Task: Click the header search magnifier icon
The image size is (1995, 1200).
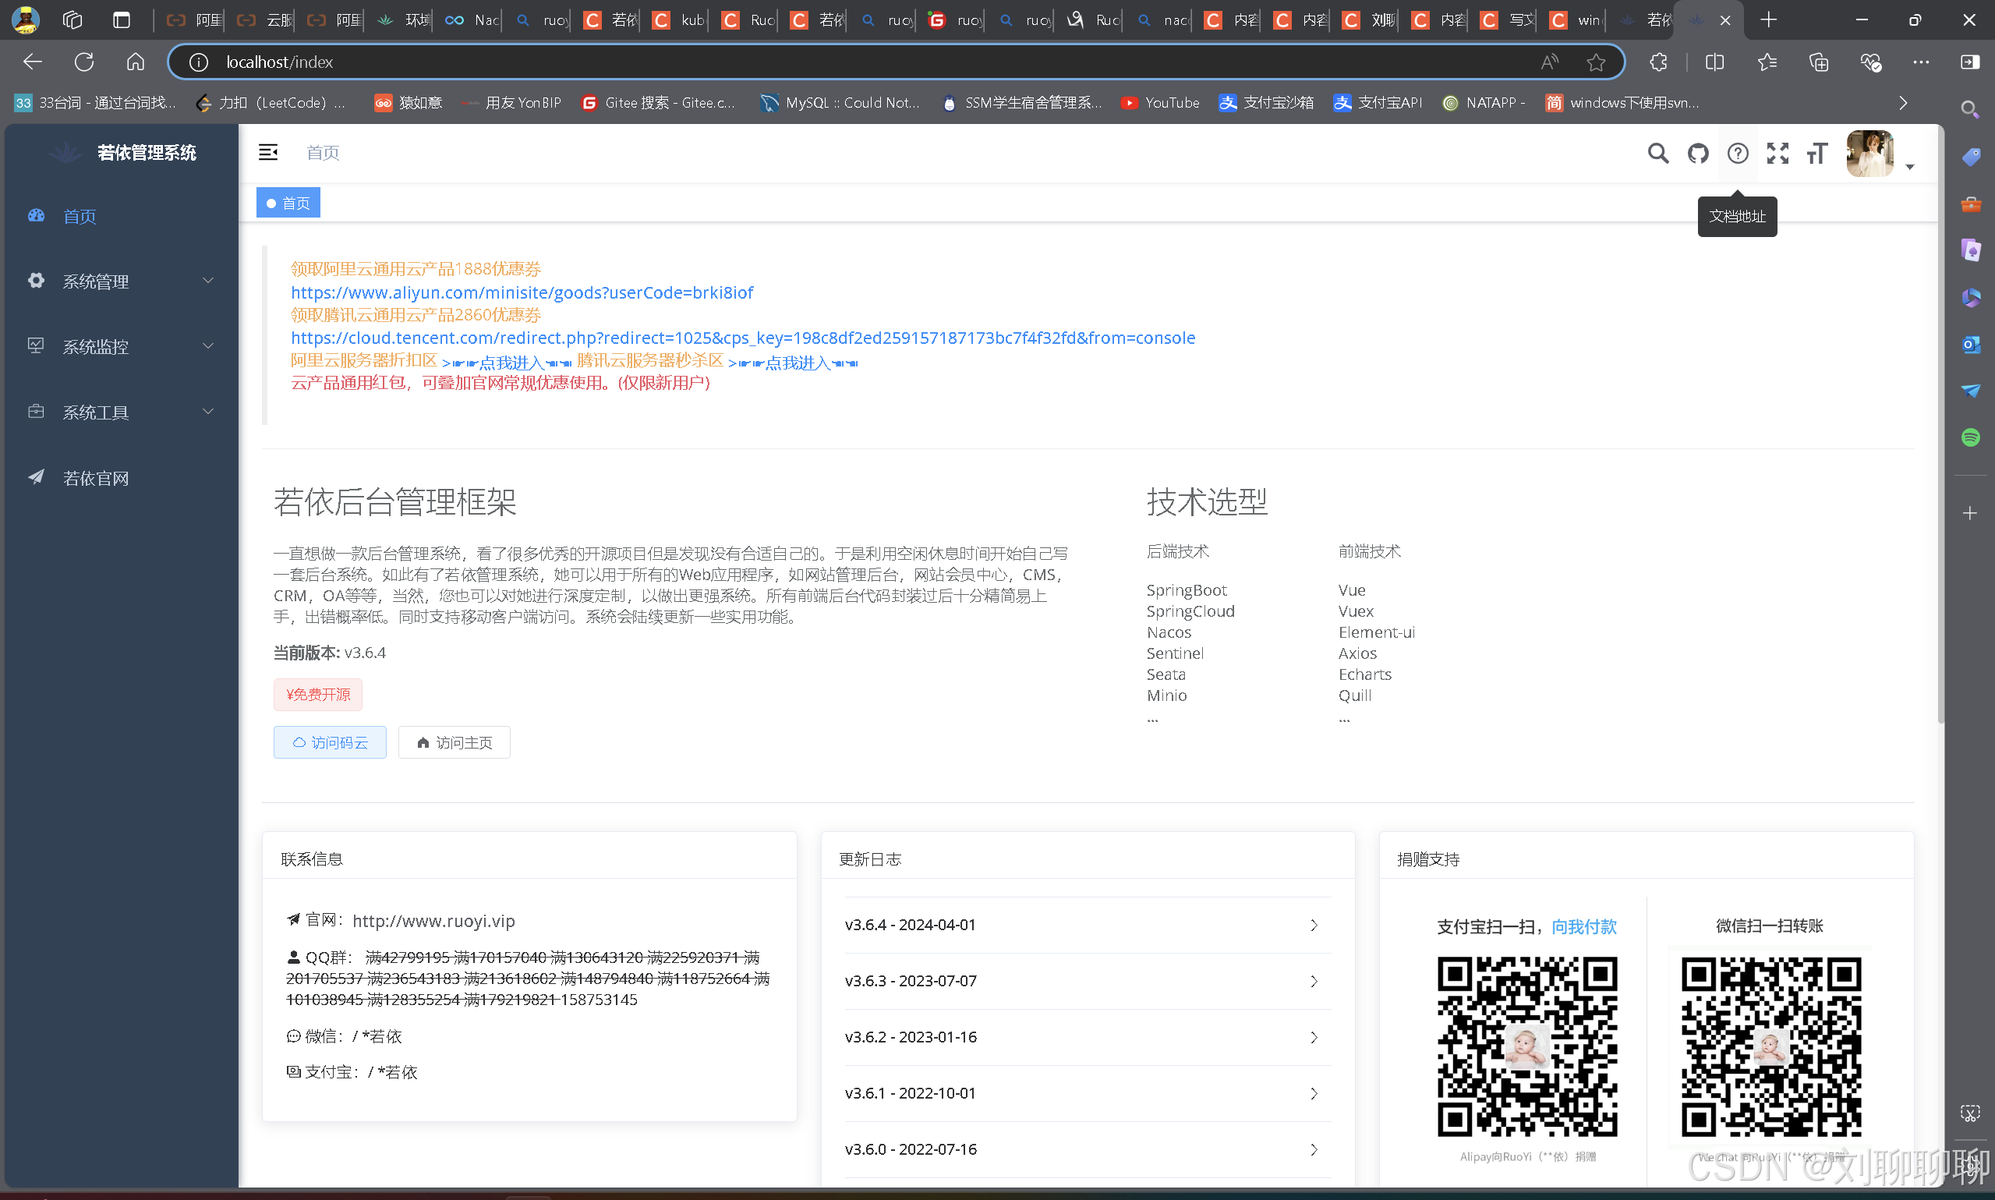Action: 1657,153
